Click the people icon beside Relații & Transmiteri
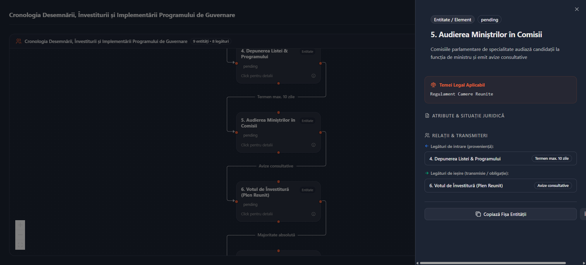Image resolution: width=586 pixels, height=265 pixels. tap(427, 135)
